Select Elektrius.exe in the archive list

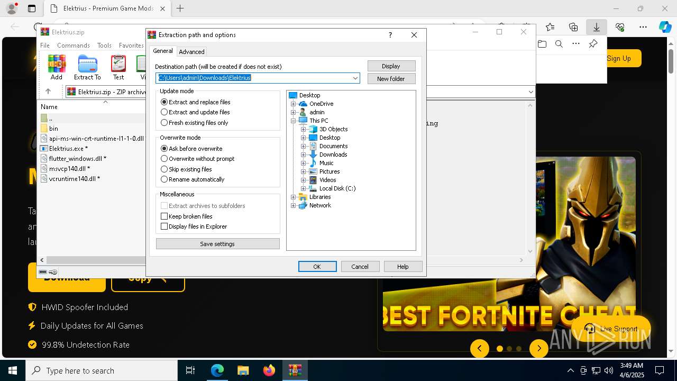click(x=68, y=149)
